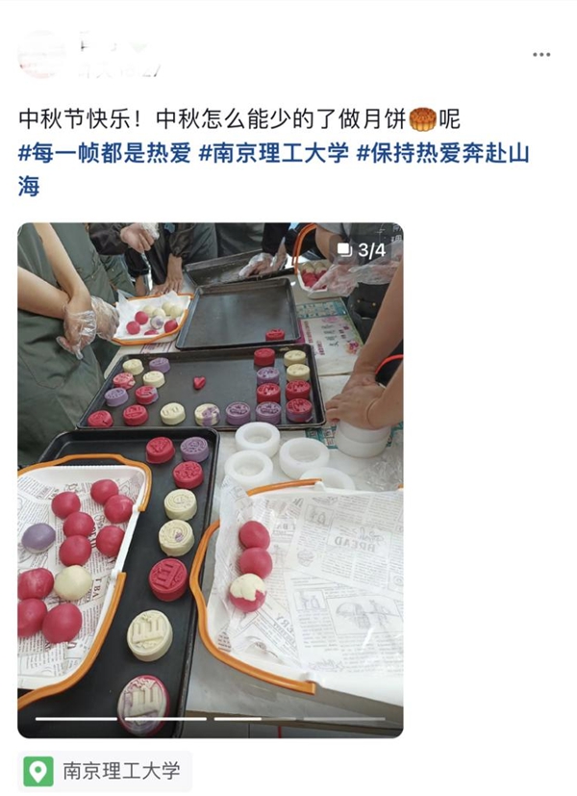
Task: Tap the green location pin icon
Action: pyautogui.click(x=38, y=772)
